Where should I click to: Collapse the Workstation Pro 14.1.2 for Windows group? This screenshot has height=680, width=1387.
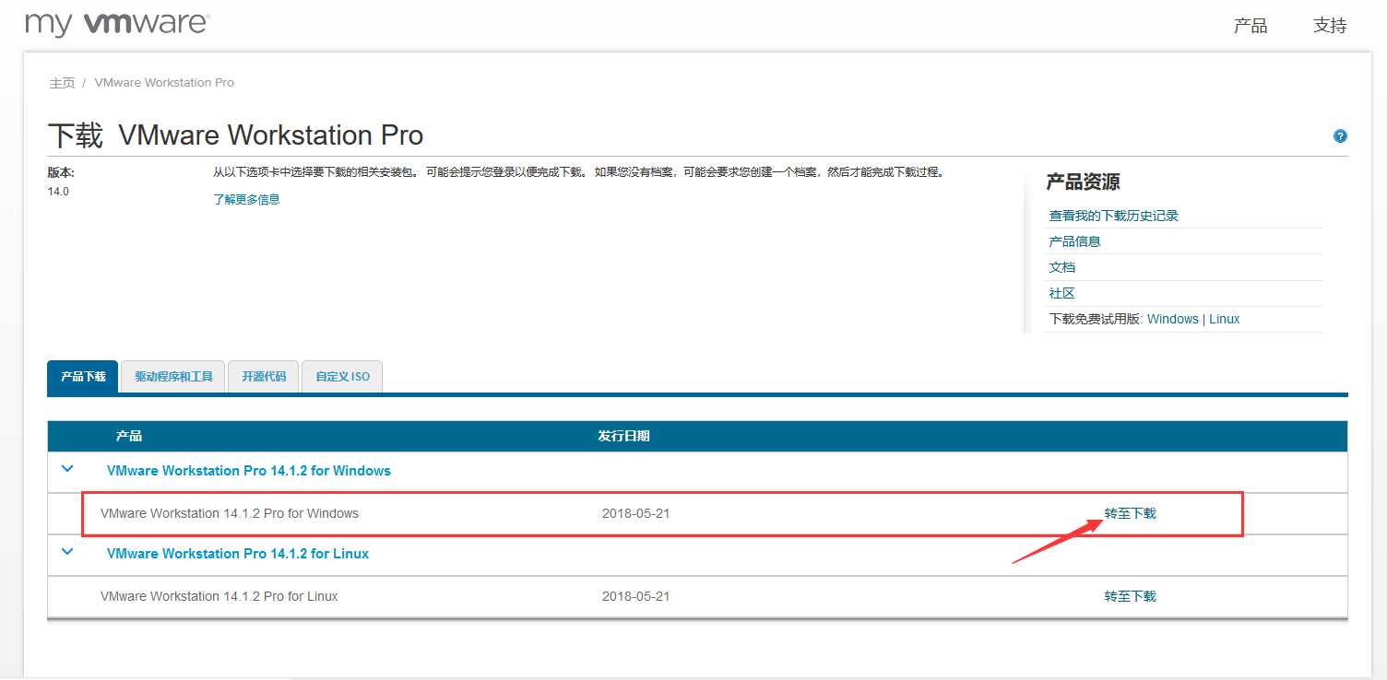coord(67,469)
